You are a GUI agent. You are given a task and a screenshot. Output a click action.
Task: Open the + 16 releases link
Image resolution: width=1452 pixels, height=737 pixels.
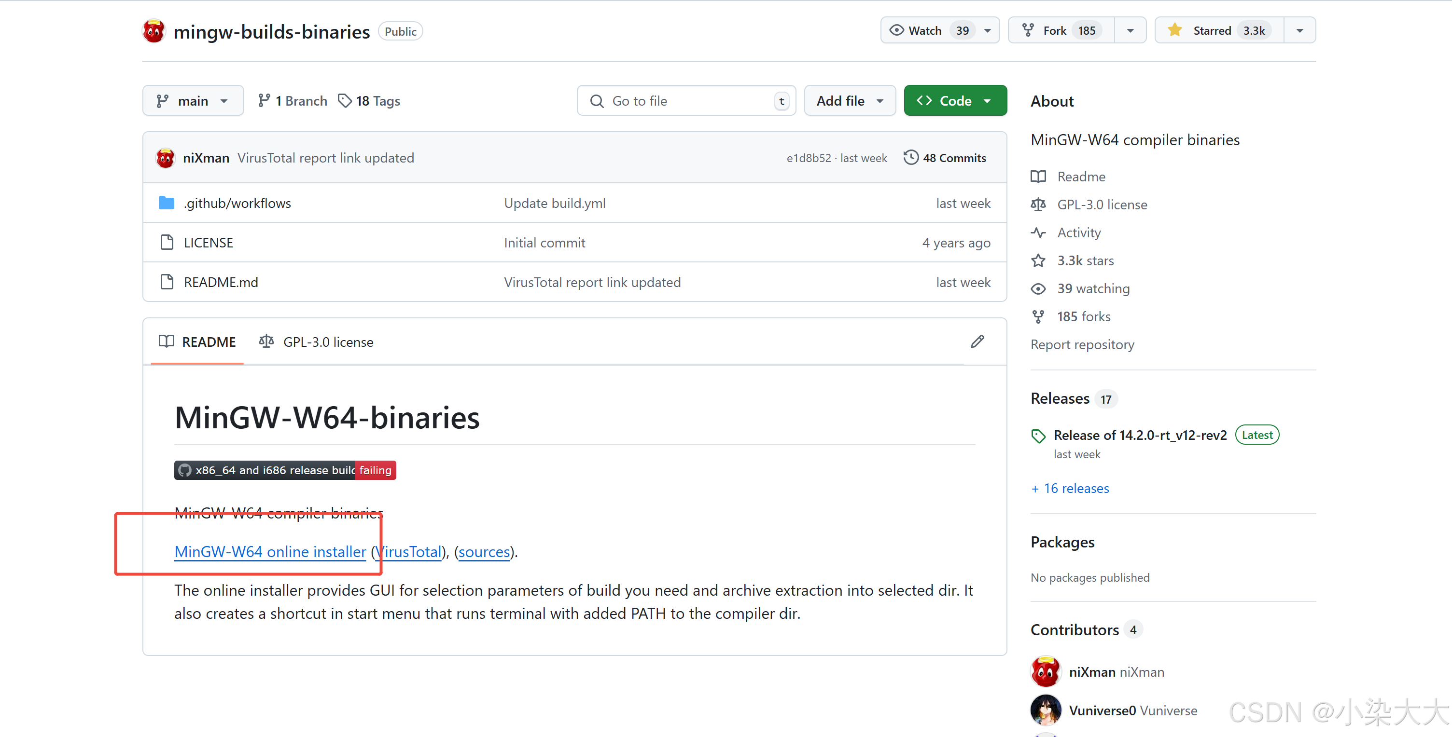tap(1069, 488)
